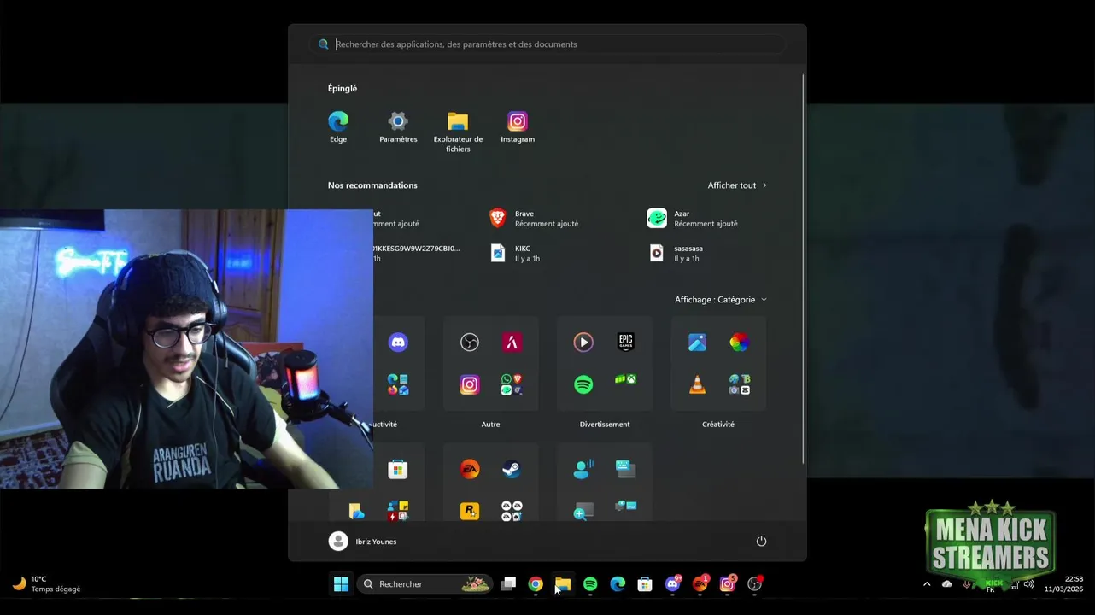Open the colorful circles app in Créativité
This screenshot has width=1095, height=615.
tap(740, 343)
